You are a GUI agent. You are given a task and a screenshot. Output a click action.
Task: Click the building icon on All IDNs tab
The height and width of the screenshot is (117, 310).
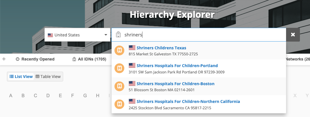point(74,59)
